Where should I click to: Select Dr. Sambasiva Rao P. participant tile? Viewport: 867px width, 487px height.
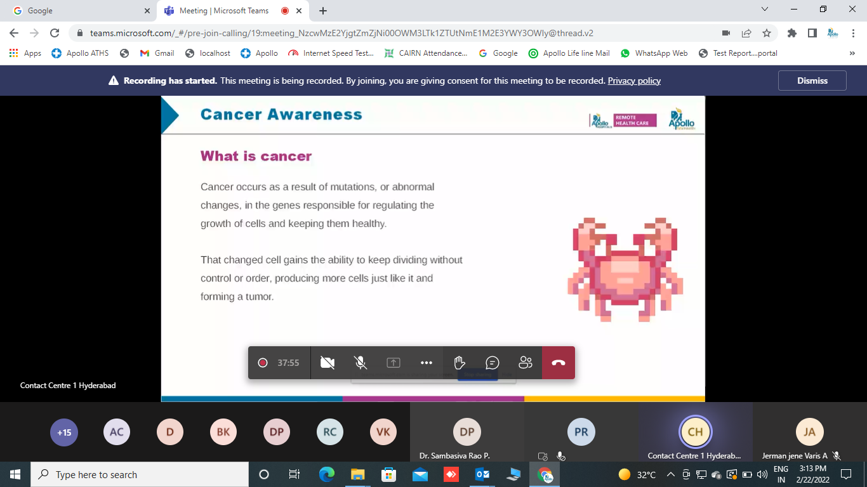pyautogui.click(x=467, y=432)
